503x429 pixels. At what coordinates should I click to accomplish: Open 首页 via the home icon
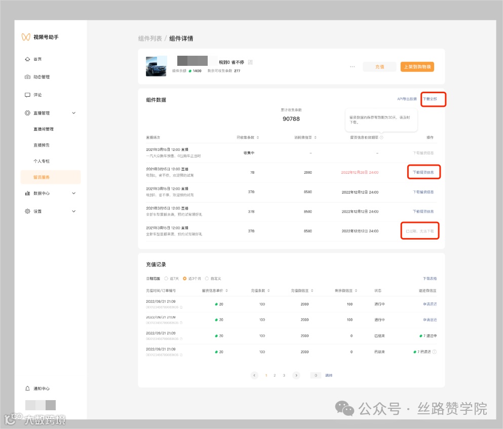[27, 59]
